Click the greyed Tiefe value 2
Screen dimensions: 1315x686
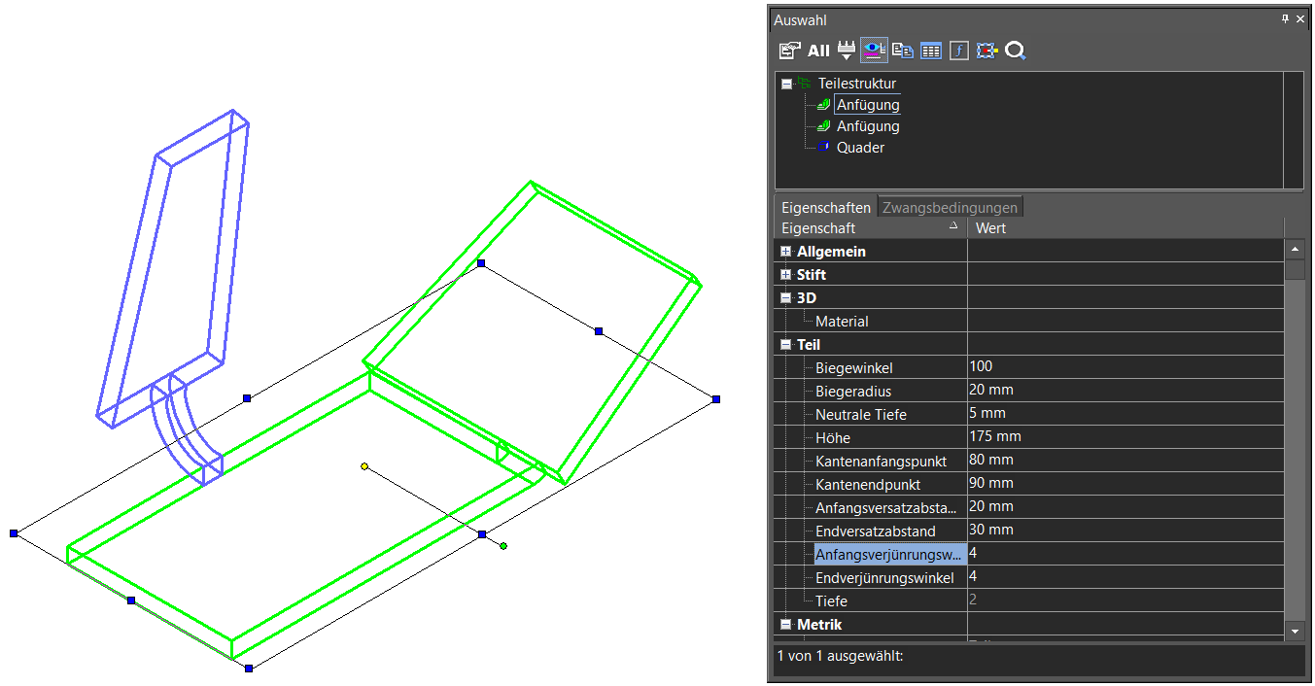pyautogui.click(x=1125, y=600)
